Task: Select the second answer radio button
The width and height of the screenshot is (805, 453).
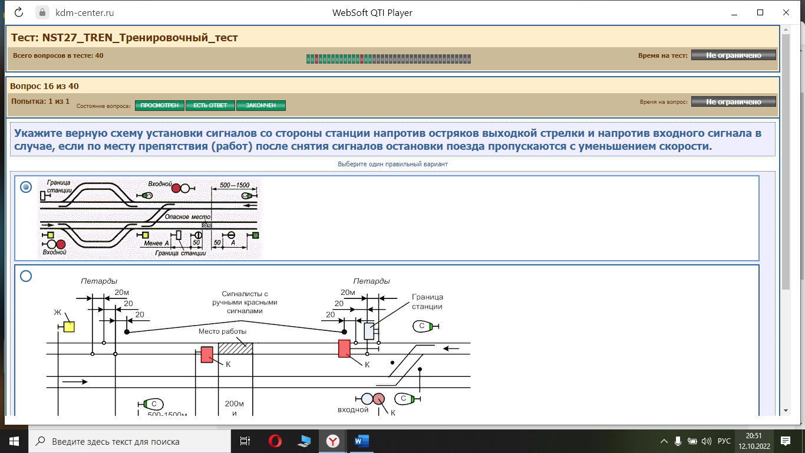Action: pos(26,276)
